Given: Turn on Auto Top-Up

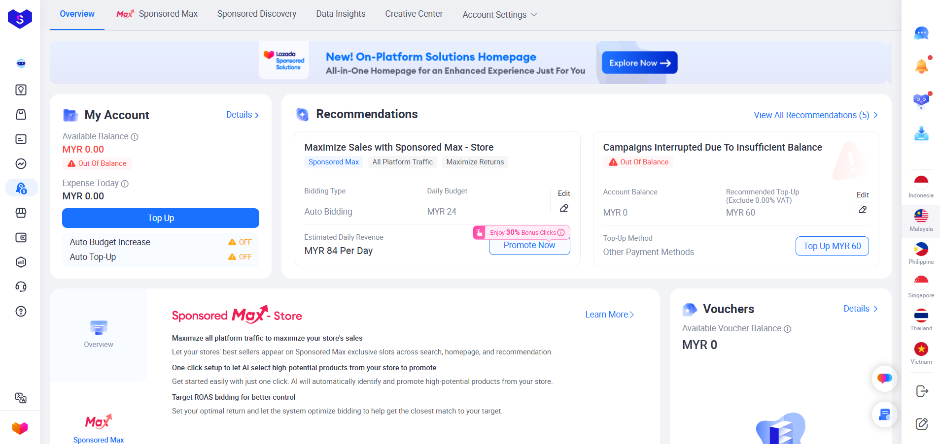Looking at the screenshot, I should pos(240,256).
